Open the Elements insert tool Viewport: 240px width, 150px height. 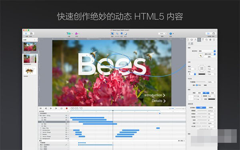point(68,33)
